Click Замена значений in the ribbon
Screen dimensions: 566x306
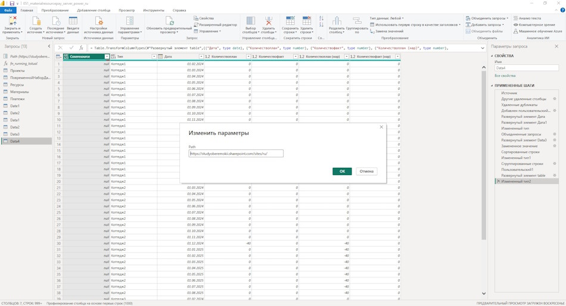[x=387, y=31]
